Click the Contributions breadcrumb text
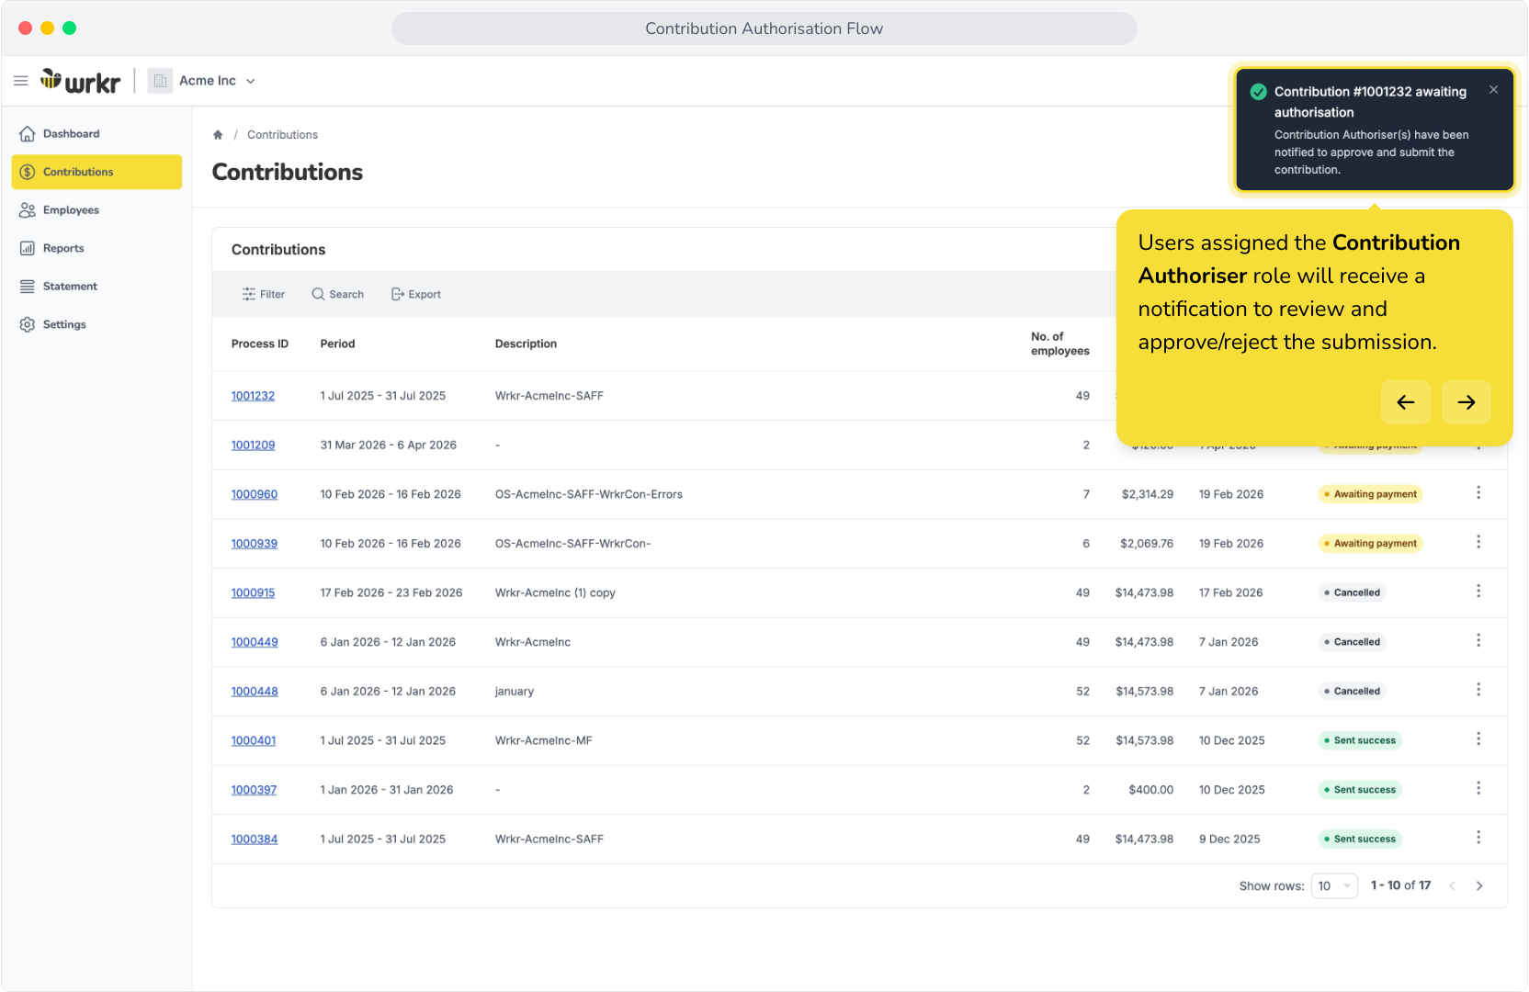The width and height of the screenshot is (1529, 992). tap(282, 135)
